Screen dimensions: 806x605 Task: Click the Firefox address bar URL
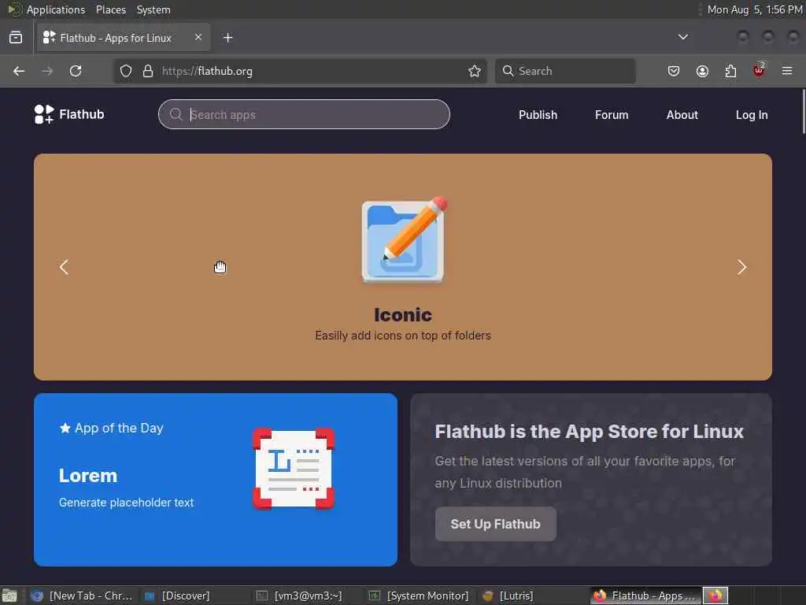[x=207, y=71]
